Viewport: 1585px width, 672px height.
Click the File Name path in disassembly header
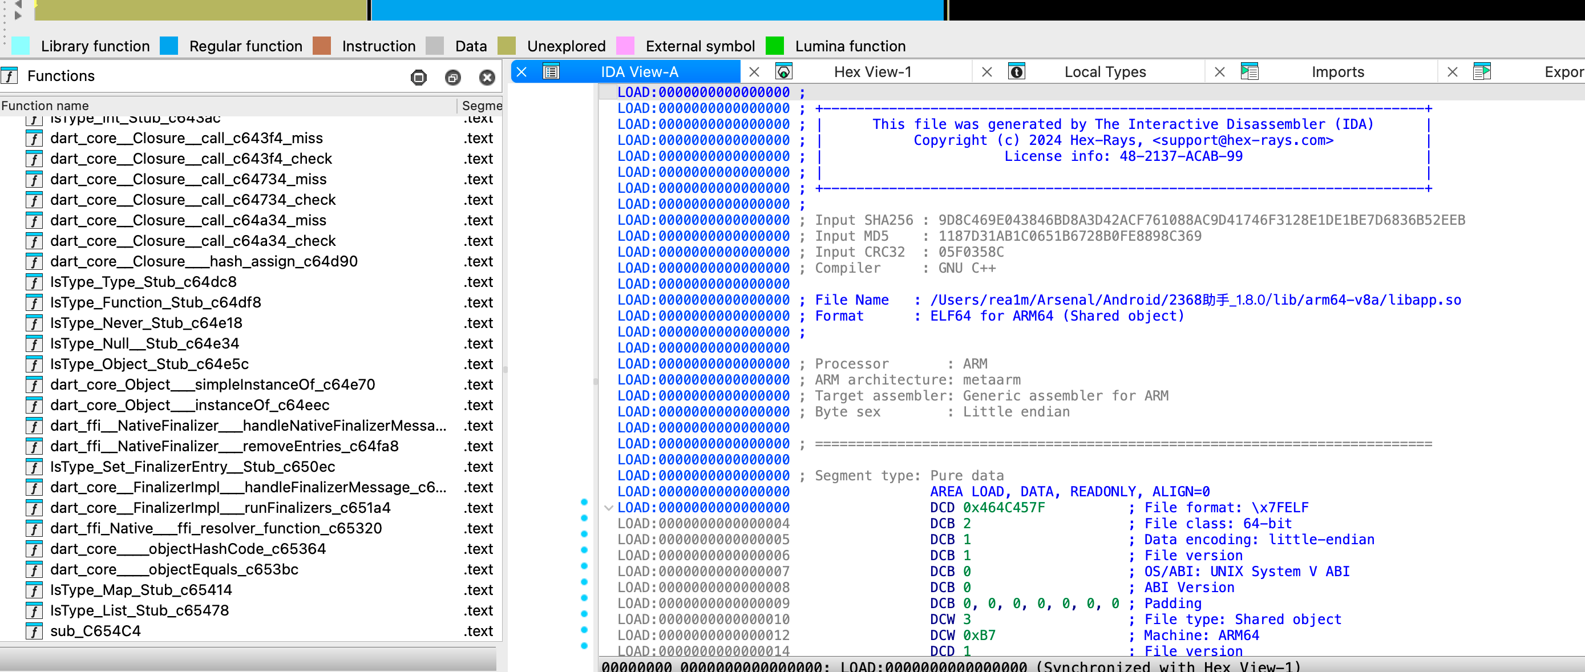(x=1195, y=299)
